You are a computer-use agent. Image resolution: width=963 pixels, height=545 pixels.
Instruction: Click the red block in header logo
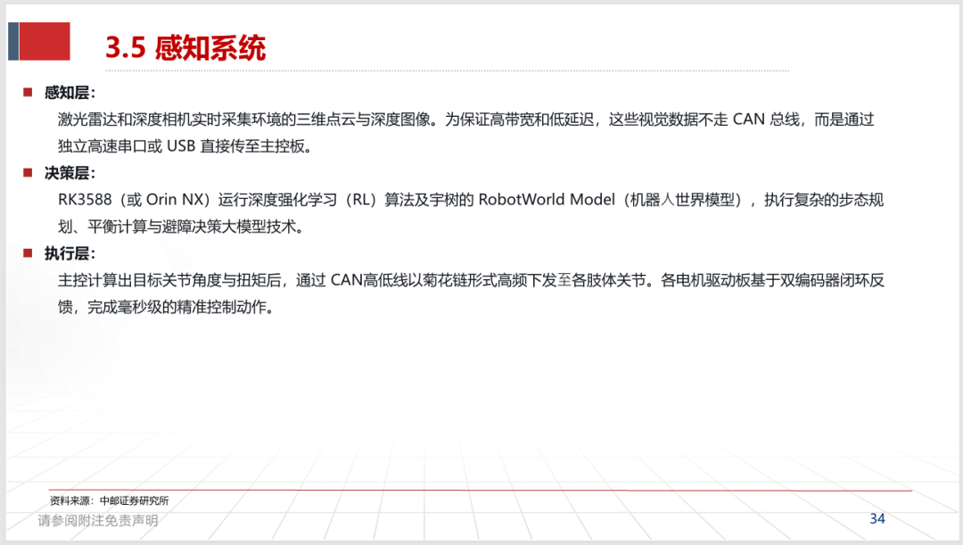[x=45, y=41]
